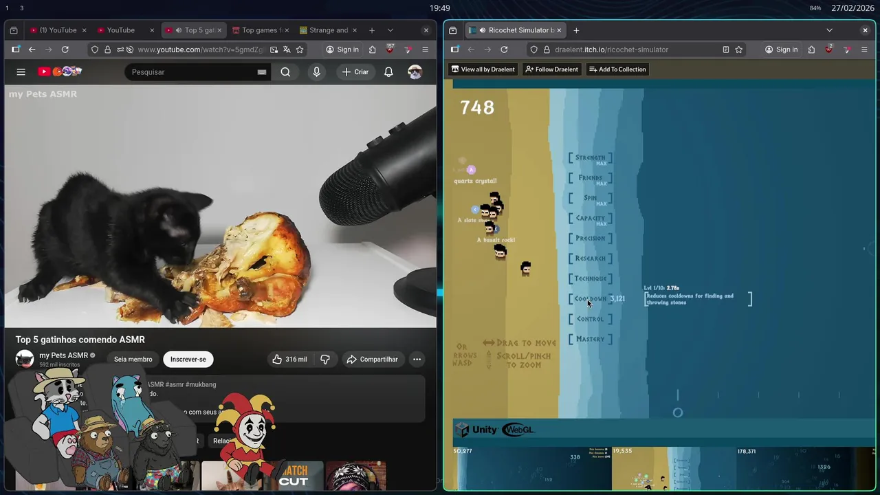Viewport: 880px width, 495px height.
Task: Sign in from YouTube window toolbar
Action: coord(342,49)
